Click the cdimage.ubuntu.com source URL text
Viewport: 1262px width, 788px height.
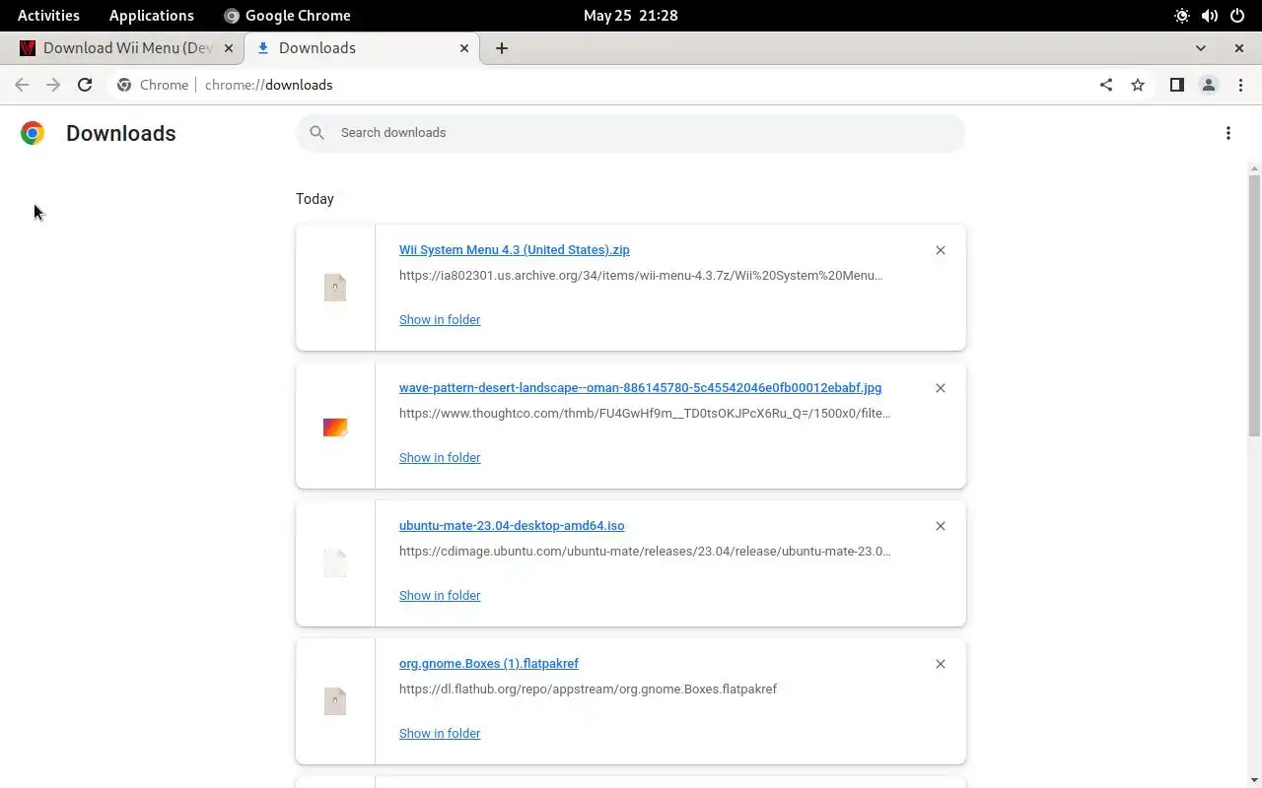(645, 552)
